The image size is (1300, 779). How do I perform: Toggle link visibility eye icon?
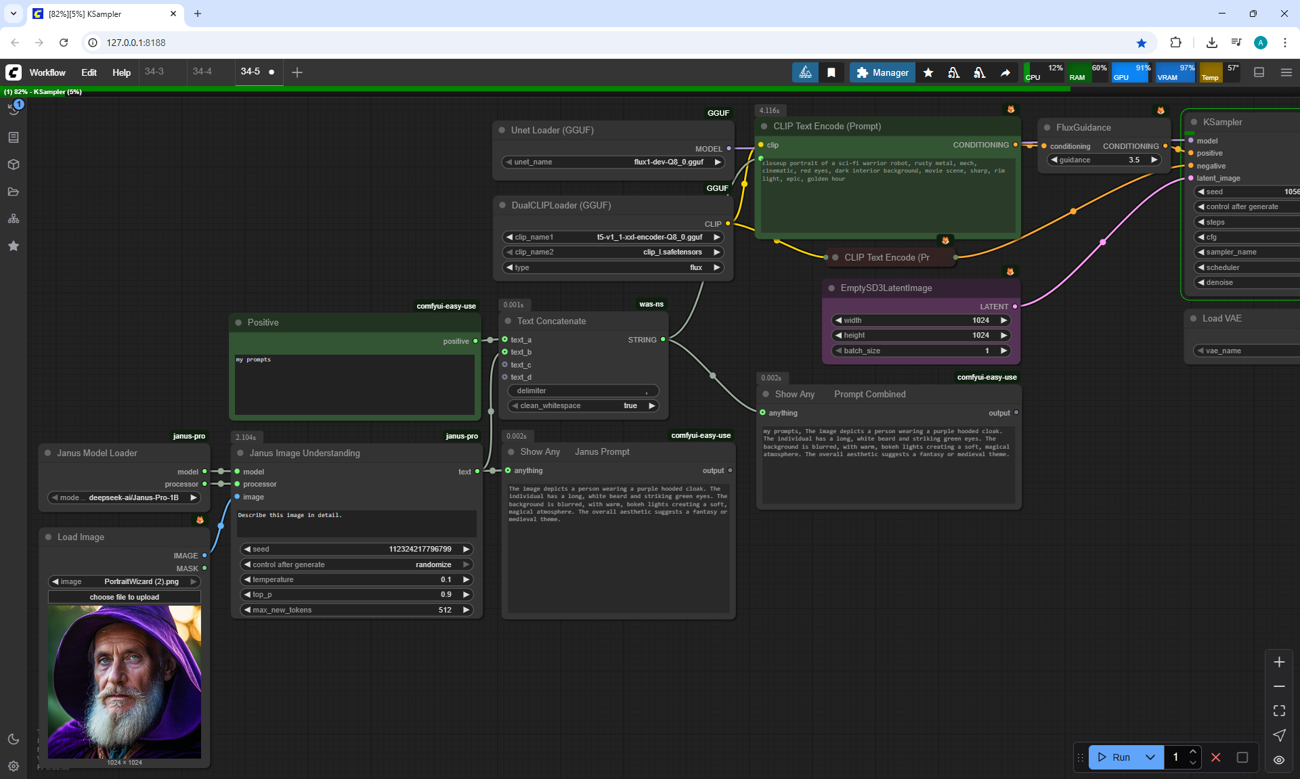click(x=1279, y=760)
